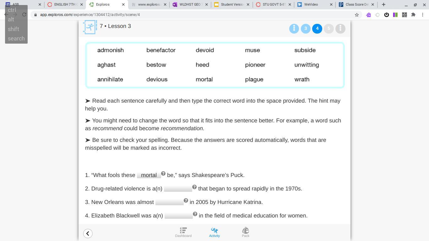The width and height of the screenshot is (429, 241).
Task: Close the ENGLISH 7TH tab
Action: pos(82,4)
